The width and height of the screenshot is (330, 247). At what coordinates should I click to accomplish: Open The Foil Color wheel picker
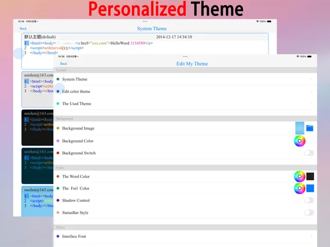click(x=300, y=189)
